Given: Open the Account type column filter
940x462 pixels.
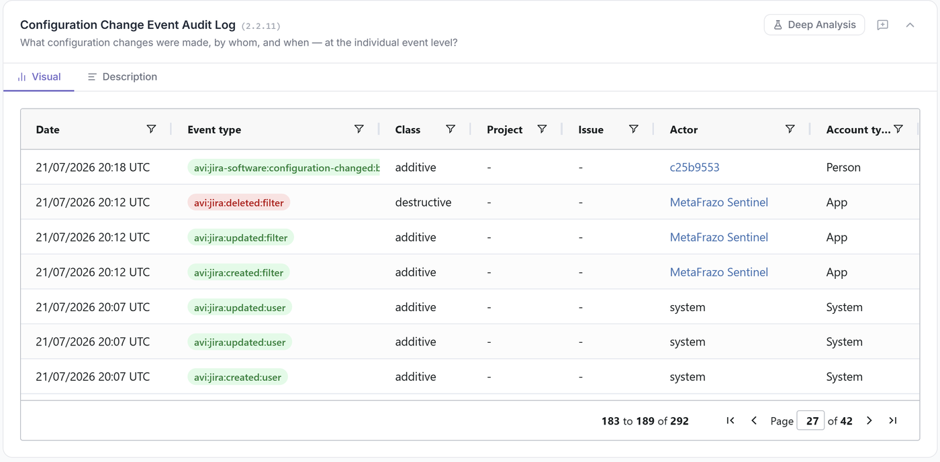Looking at the screenshot, I should pos(898,129).
